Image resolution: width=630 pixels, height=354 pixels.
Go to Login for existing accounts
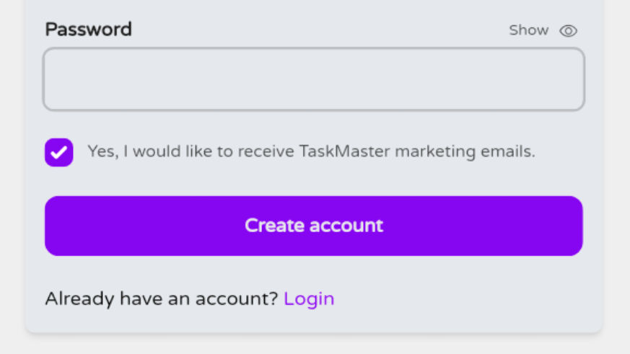(309, 298)
